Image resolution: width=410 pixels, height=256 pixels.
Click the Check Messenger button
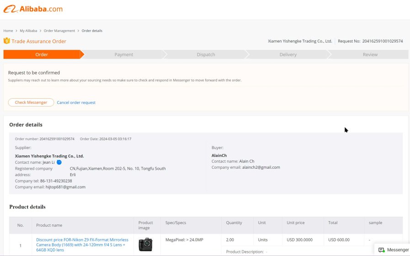tap(31, 102)
